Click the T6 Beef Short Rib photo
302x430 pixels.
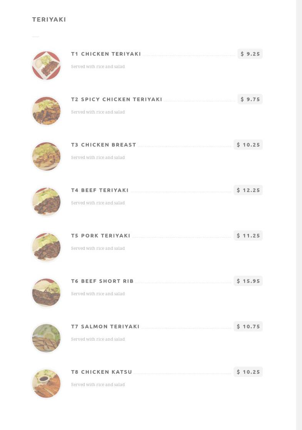click(x=46, y=293)
